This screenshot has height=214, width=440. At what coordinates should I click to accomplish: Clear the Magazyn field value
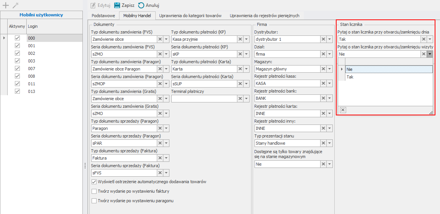tap(323, 69)
